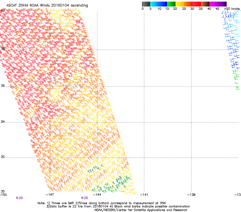Click the purple '6:20' time nearest -150
This screenshot has height=212, width=241.
coord(19,198)
